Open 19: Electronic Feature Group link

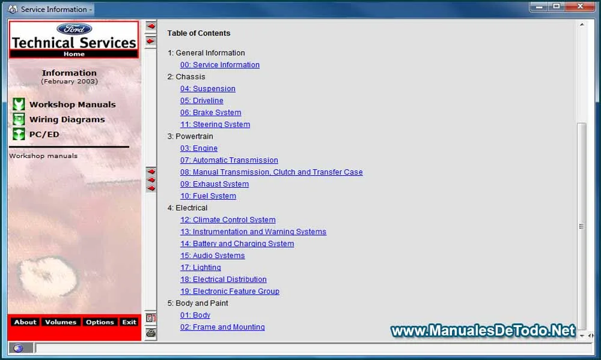230,291
